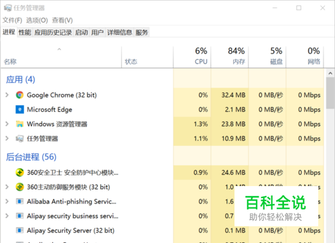
Task: Sort by the 网络 column header
Action: (x=305, y=57)
